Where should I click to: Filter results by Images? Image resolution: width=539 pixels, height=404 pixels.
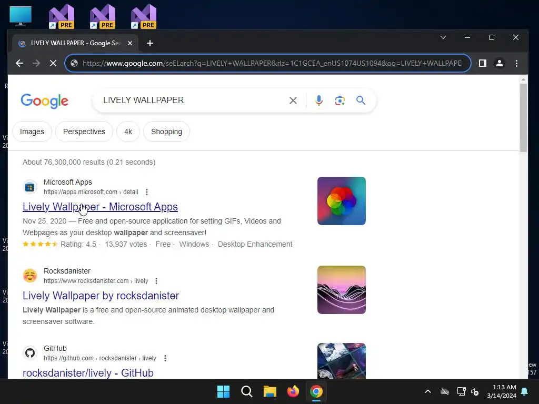[x=32, y=132]
